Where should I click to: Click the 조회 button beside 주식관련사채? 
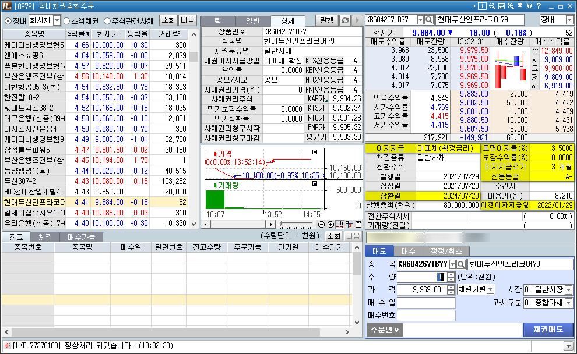(168, 20)
